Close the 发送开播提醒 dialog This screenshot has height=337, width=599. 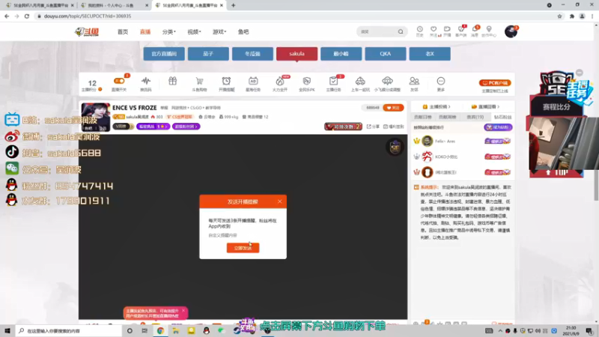point(279,201)
